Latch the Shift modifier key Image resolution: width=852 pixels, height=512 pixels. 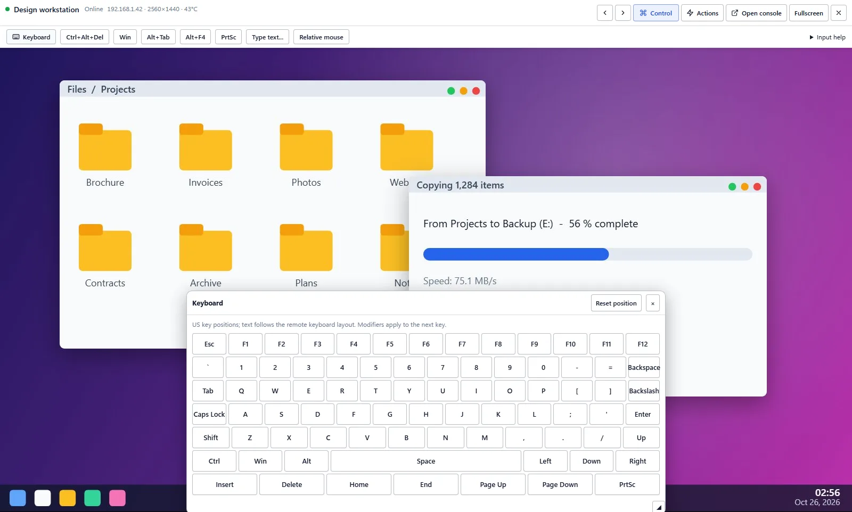coord(211,437)
